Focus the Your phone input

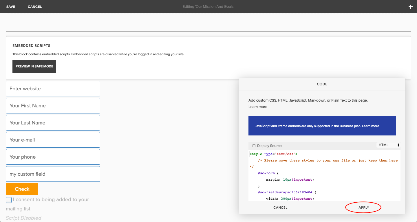tap(53, 157)
